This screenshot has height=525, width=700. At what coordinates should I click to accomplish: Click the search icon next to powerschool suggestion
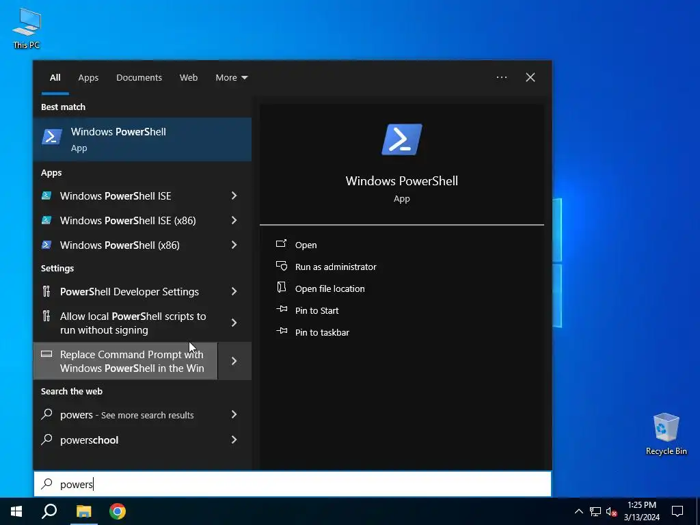coord(46,440)
